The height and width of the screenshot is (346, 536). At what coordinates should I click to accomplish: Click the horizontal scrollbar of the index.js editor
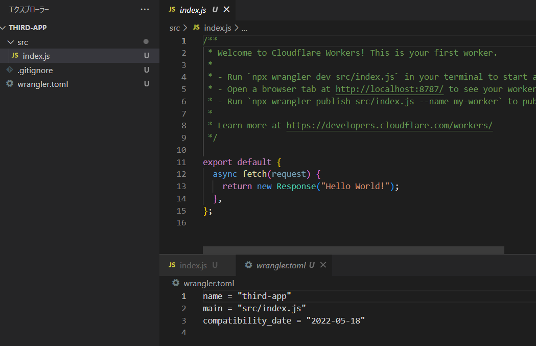(353, 250)
